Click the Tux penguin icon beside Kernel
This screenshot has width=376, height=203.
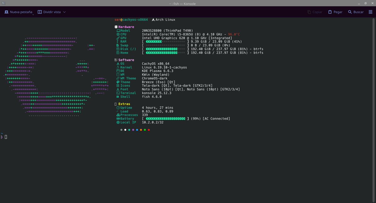coord(118,67)
